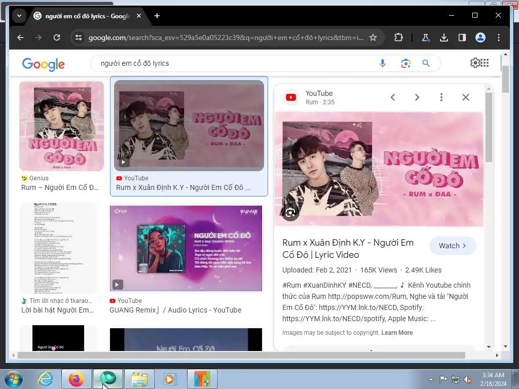Click the preview panel scrollbar
This screenshot has height=389, width=519.
coord(489,127)
